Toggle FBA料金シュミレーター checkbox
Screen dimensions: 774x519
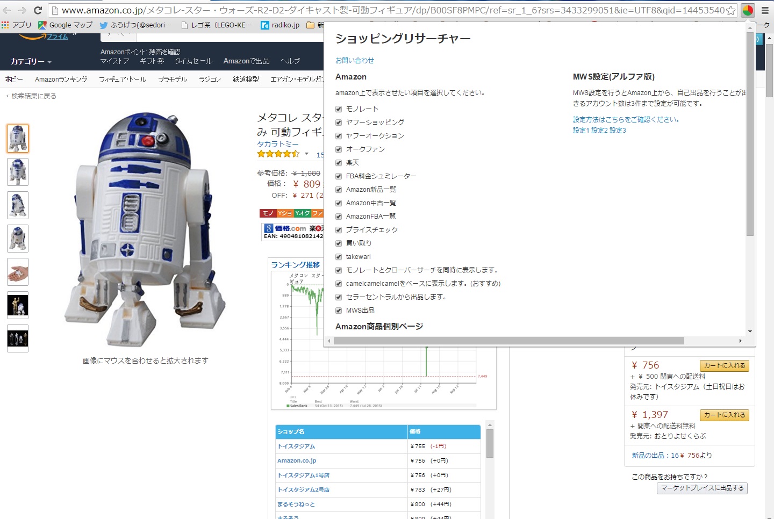339,176
